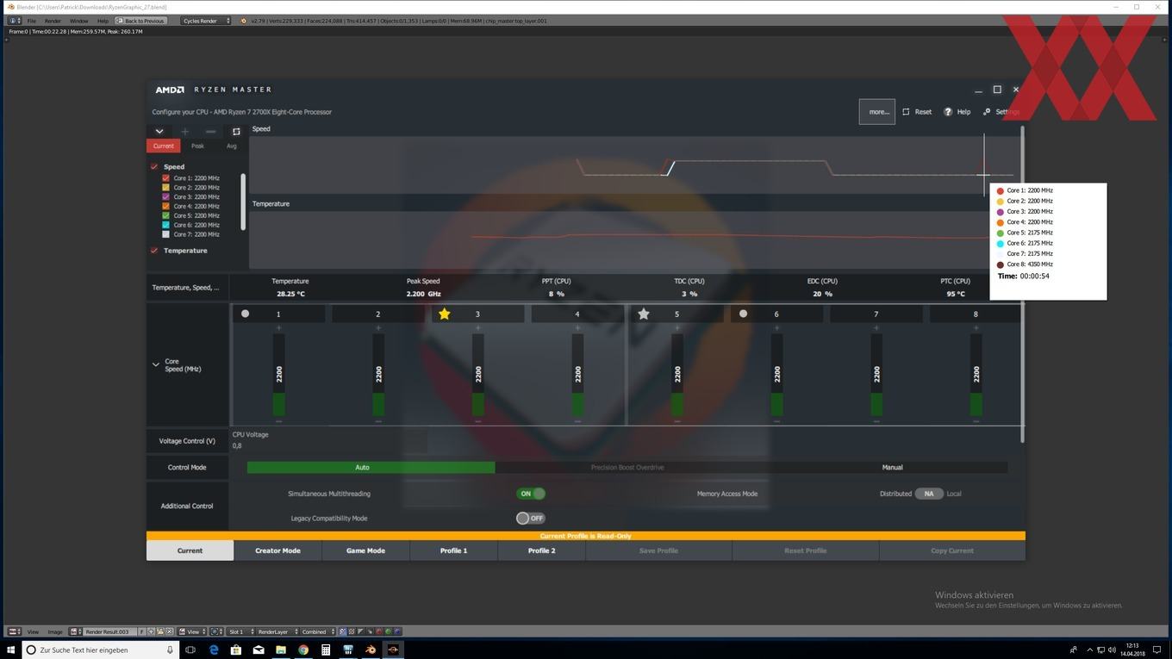The image size is (1172, 659).
Task: Open the Combined pass dropdown
Action: coord(317,631)
